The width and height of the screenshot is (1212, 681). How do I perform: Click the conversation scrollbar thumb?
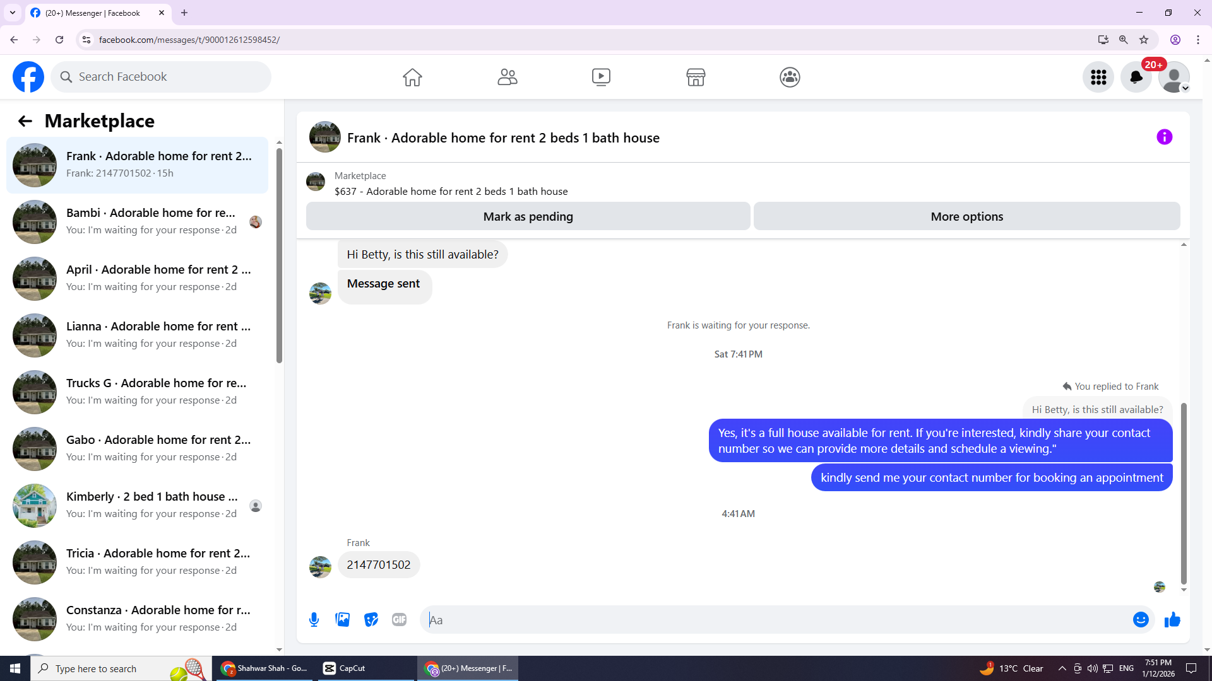(x=1184, y=492)
